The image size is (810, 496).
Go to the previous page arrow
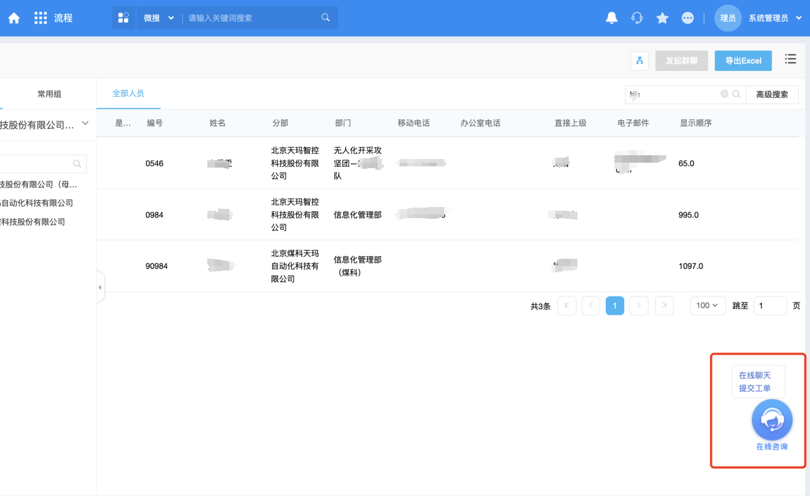(x=591, y=306)
